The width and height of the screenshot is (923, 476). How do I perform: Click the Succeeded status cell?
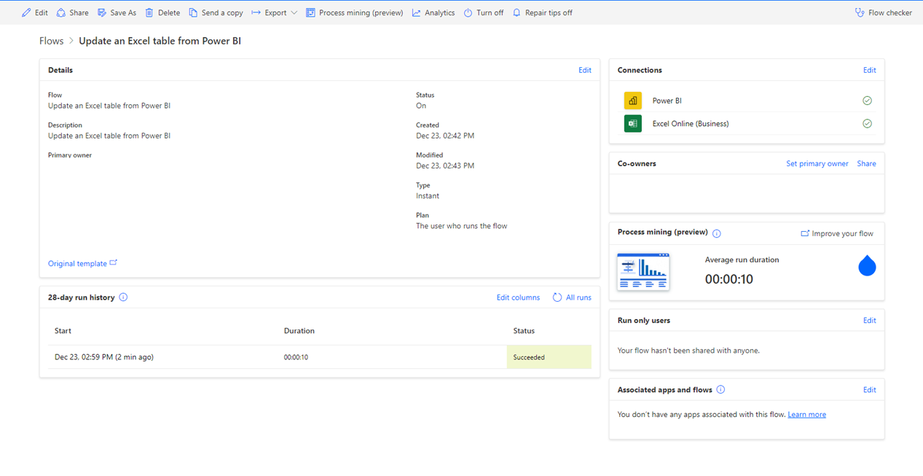tap(549, 357)
